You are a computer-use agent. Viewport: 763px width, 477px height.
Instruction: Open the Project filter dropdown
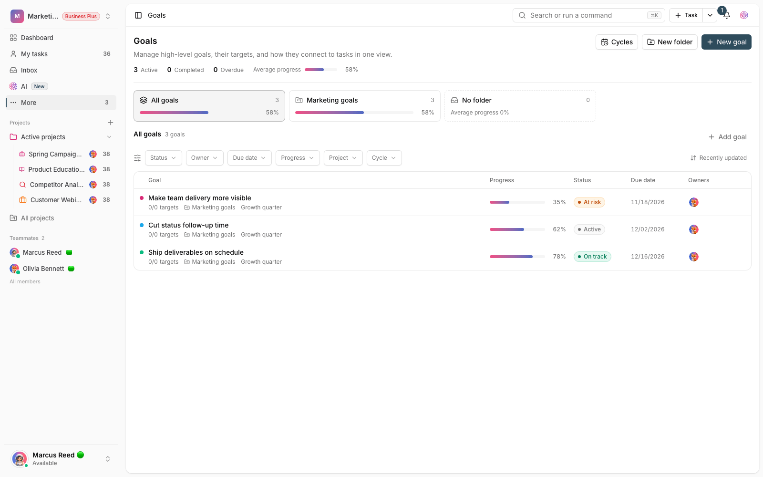point(343,158)
